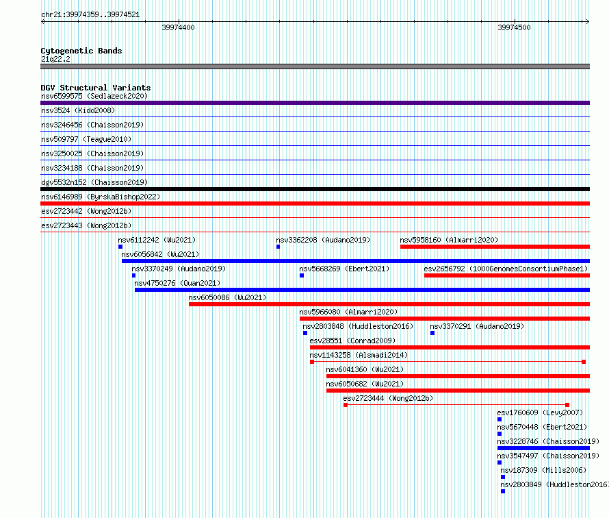Click nsv3234188 (Chaisson2019) label
Image resolution: width=609 pixels, height=518 pixels.
coord(92,168)
